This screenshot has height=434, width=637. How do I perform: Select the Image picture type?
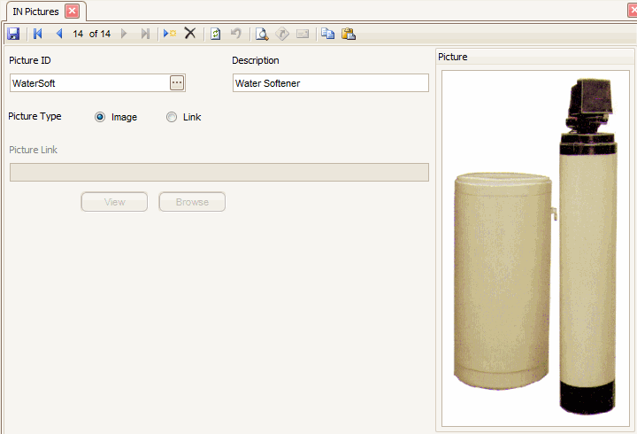tap(100, 117)
